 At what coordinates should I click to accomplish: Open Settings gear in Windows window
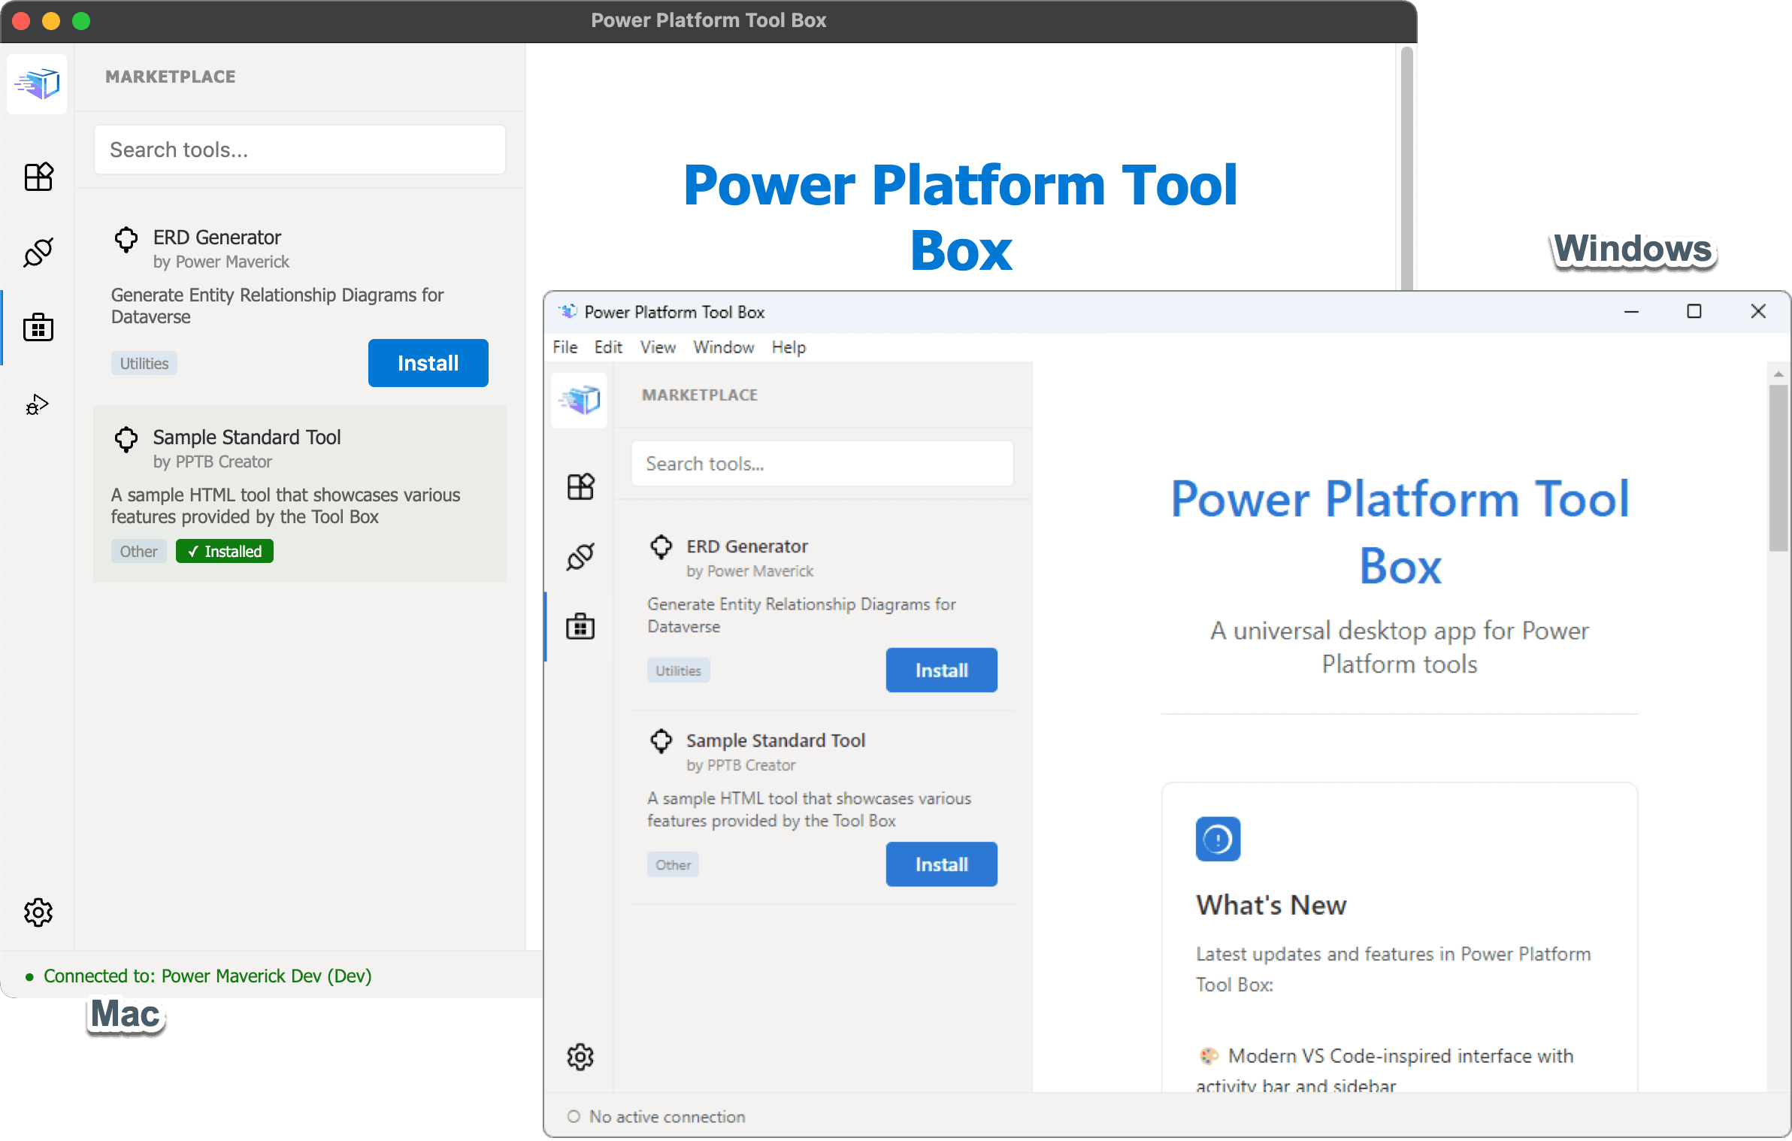pos(580,1057)
